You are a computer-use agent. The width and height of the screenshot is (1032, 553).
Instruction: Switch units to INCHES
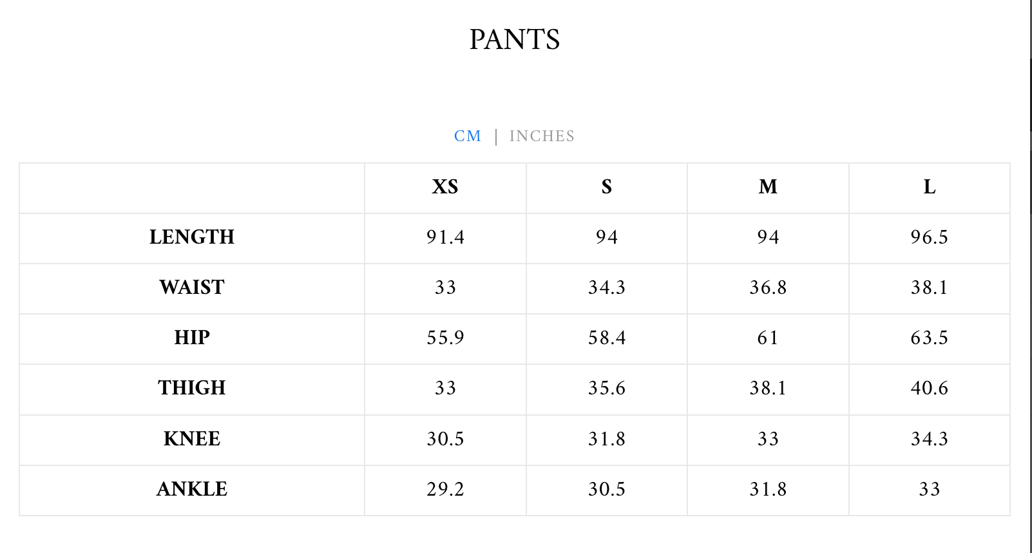(x=542, y=136)
